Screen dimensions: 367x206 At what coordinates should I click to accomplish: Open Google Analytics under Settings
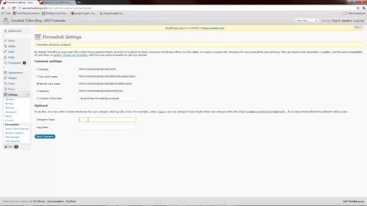tap(14, 133)
